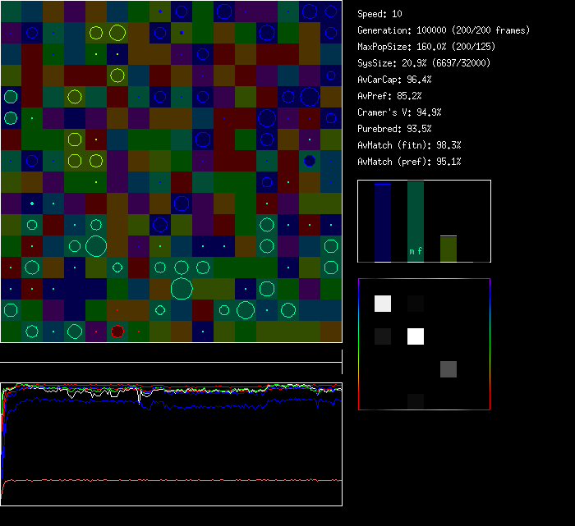Click the solid red circle in the grid

117,332
